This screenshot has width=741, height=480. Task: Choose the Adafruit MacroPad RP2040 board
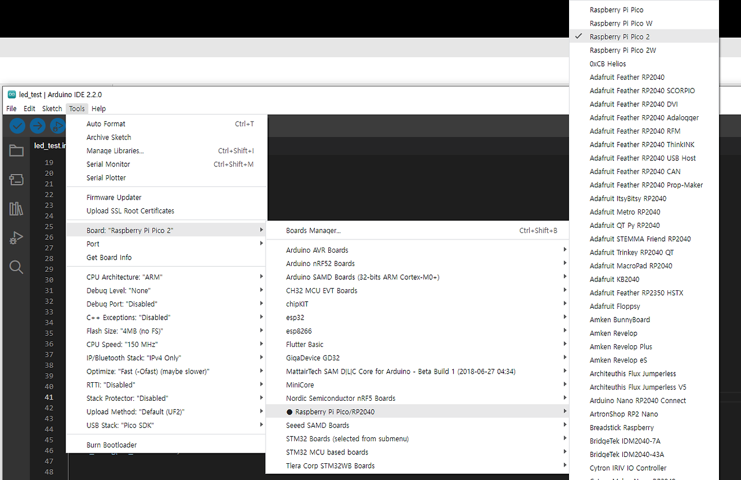[644, 265]
